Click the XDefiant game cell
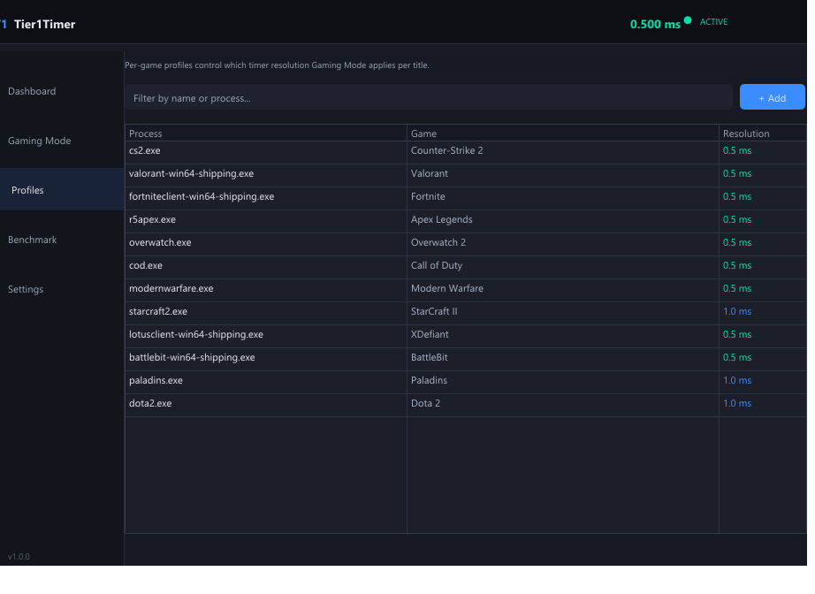 [x=562, y=334]
